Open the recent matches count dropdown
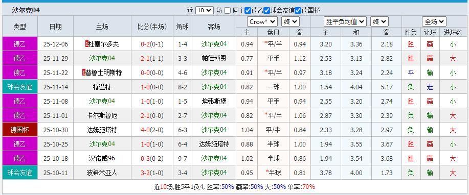Image resolution: width=469 pixels, height=195 pixels. pos(204,10)
